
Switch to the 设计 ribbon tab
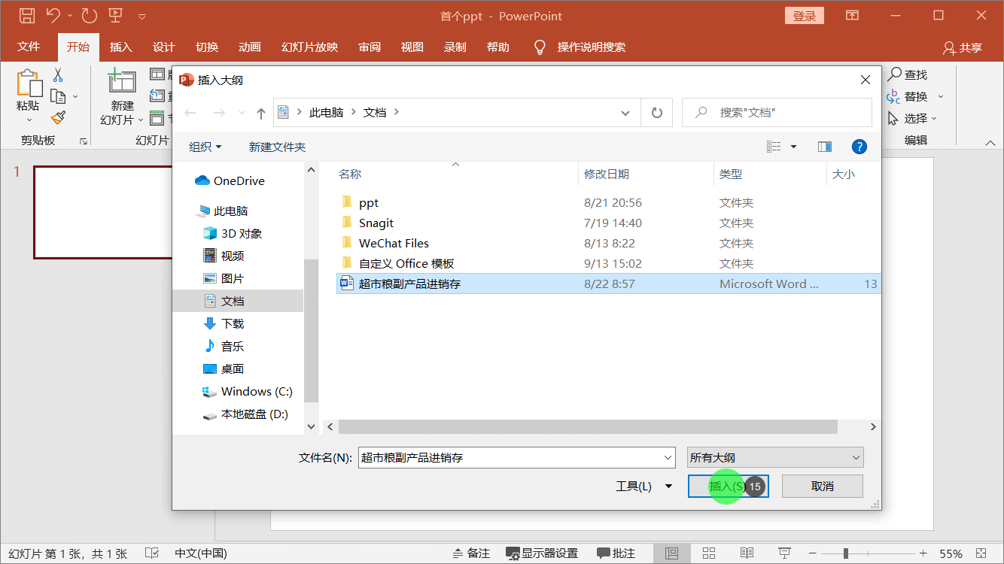click(163, 47)
